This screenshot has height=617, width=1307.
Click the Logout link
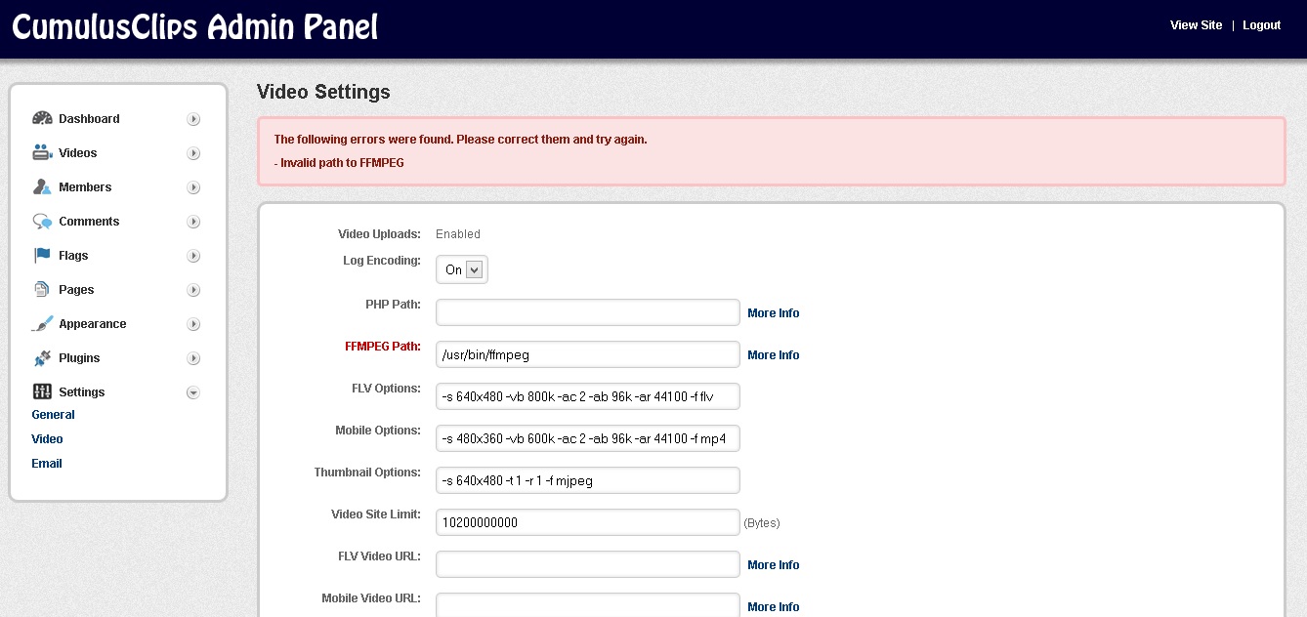[1261, 24]
